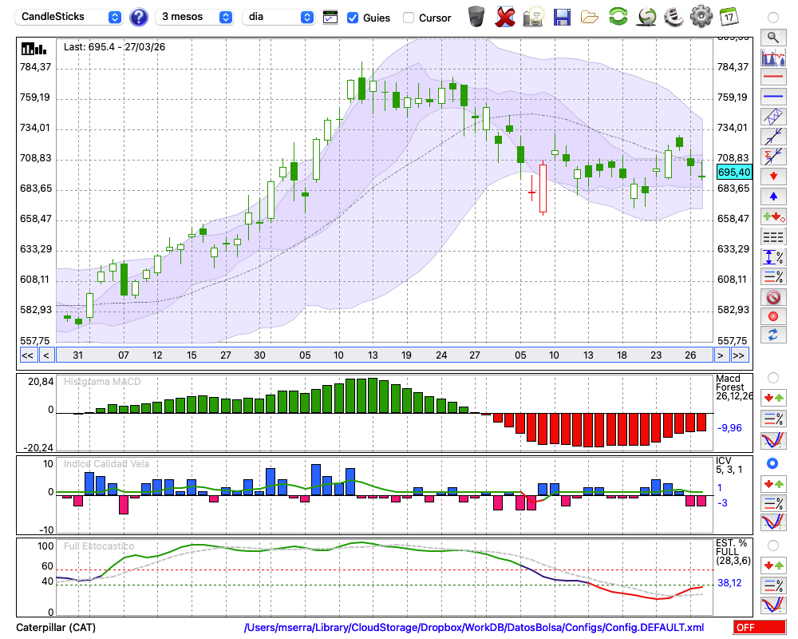
Task: Click the blue floppy disk save icon
Action: [562, 16]
